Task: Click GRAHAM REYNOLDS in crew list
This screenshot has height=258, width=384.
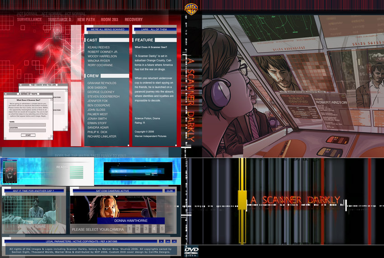Action: pyautogui.click(x=102, y=83)
